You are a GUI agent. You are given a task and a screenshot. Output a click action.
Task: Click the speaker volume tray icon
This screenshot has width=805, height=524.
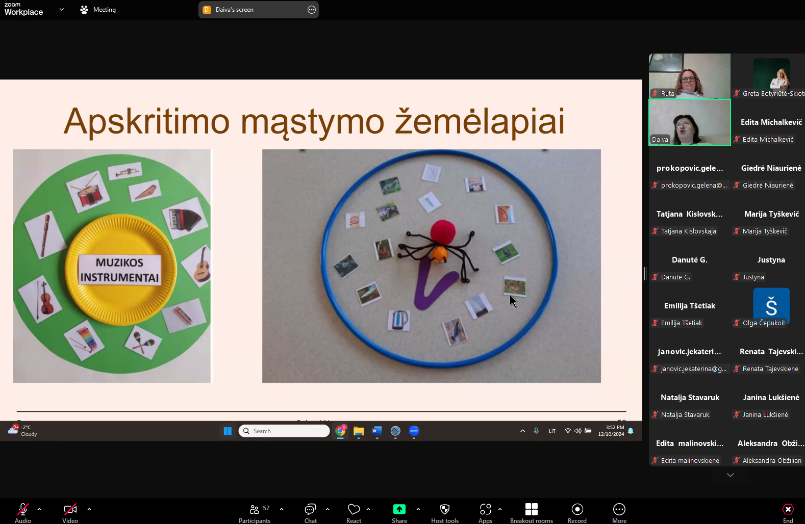tap(578, 431)
